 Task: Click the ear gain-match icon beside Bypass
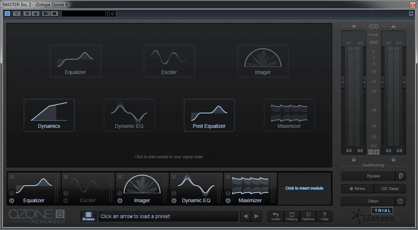tap(401, 176)
